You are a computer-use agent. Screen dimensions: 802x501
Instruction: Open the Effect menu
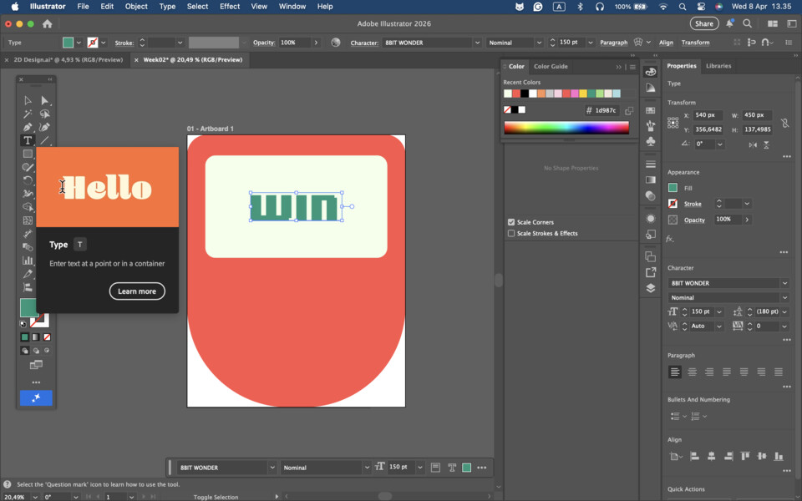tap(230, 7)
